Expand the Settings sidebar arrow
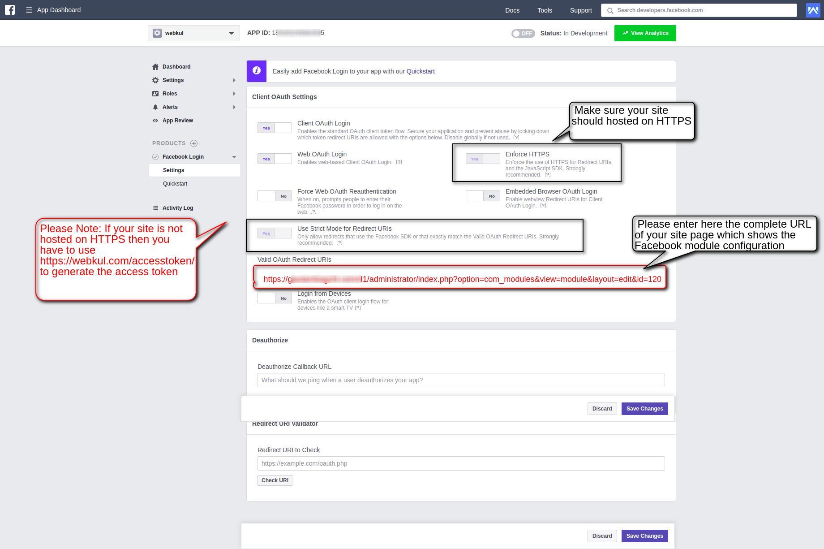Screen dimensions: 824x549 234,80
